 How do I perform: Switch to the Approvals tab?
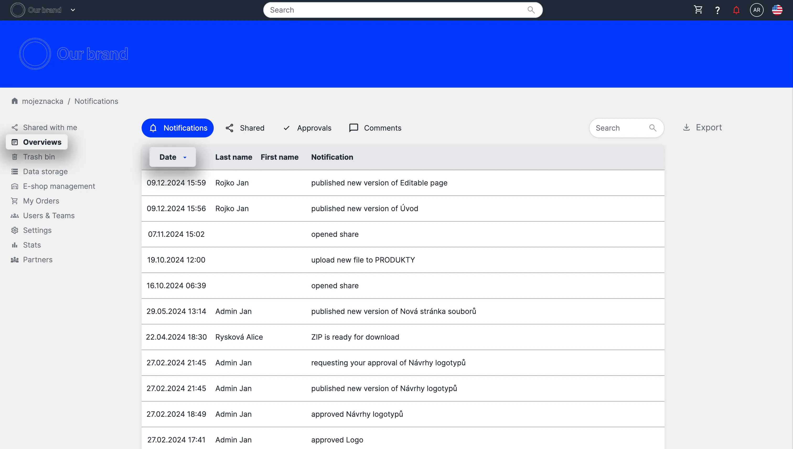point(307,128)
